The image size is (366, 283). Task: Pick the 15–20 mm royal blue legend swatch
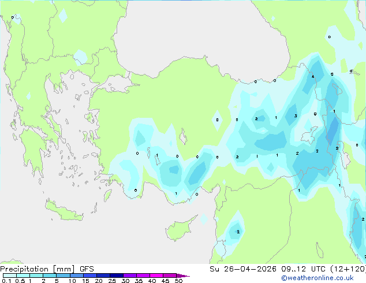(90, 275)
